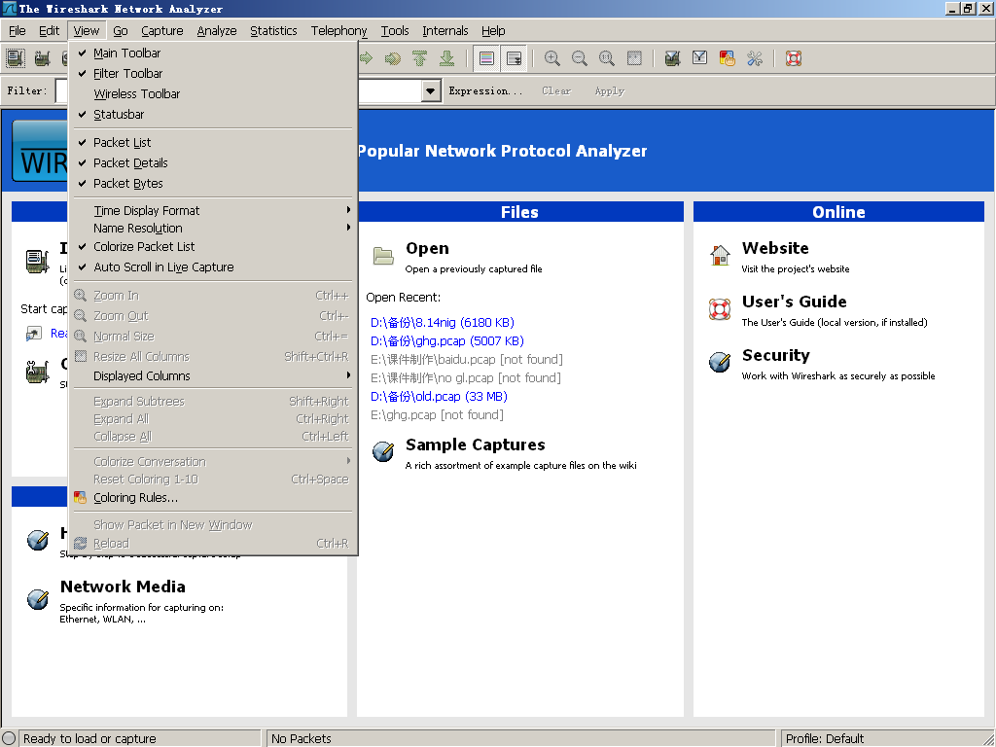Click the Sample Captures heading
The image size is (996, 747).
(475, 445)
